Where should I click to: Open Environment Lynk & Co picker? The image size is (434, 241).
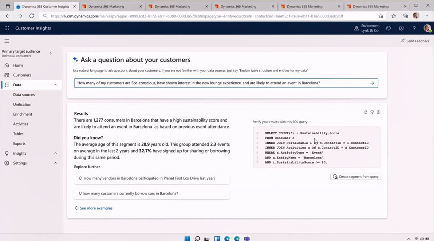pyautogui.click(x=367, y=28)
